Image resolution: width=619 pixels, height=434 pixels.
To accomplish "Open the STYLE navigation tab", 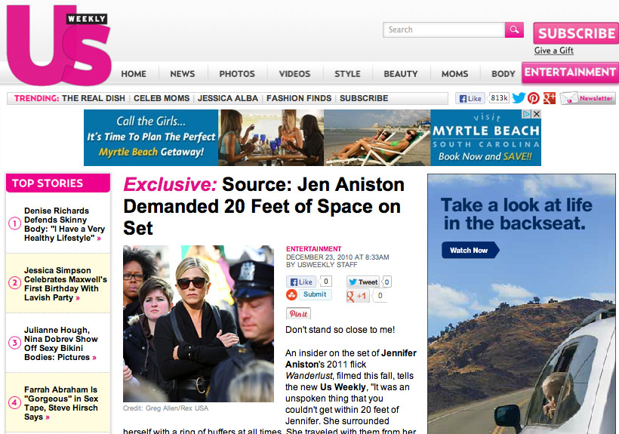I will click(347, 74).
